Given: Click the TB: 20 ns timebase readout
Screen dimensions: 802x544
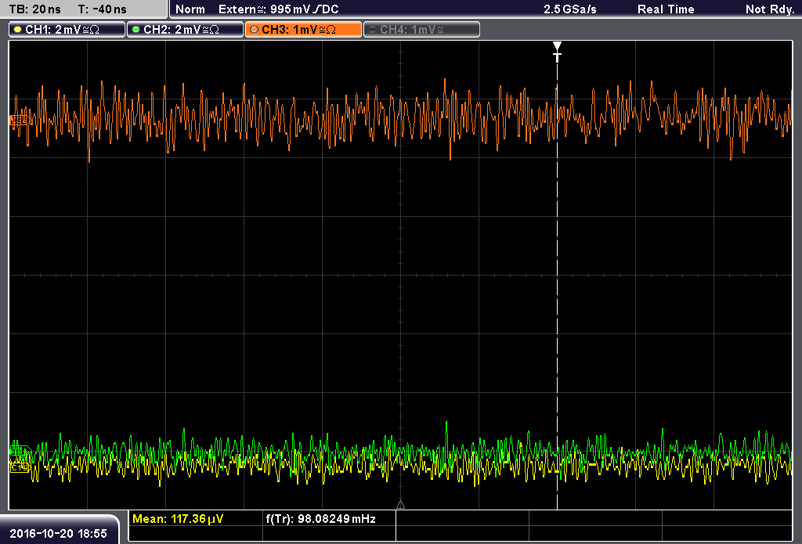Looking at the screenshot, I should pos(34,9).
